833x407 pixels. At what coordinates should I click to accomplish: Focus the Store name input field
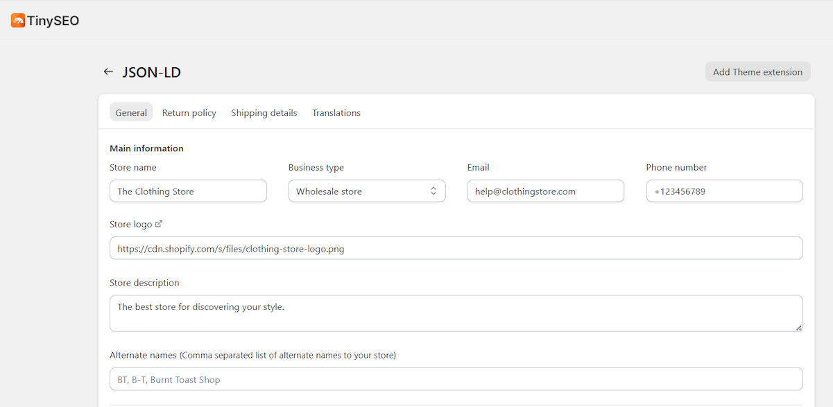[x=188, y=191]
